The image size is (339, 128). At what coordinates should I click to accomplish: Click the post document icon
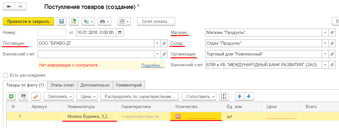[x=74, y=22]
